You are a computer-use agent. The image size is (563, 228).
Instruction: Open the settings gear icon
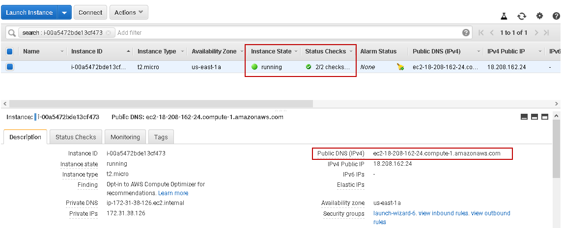[539, 16]
